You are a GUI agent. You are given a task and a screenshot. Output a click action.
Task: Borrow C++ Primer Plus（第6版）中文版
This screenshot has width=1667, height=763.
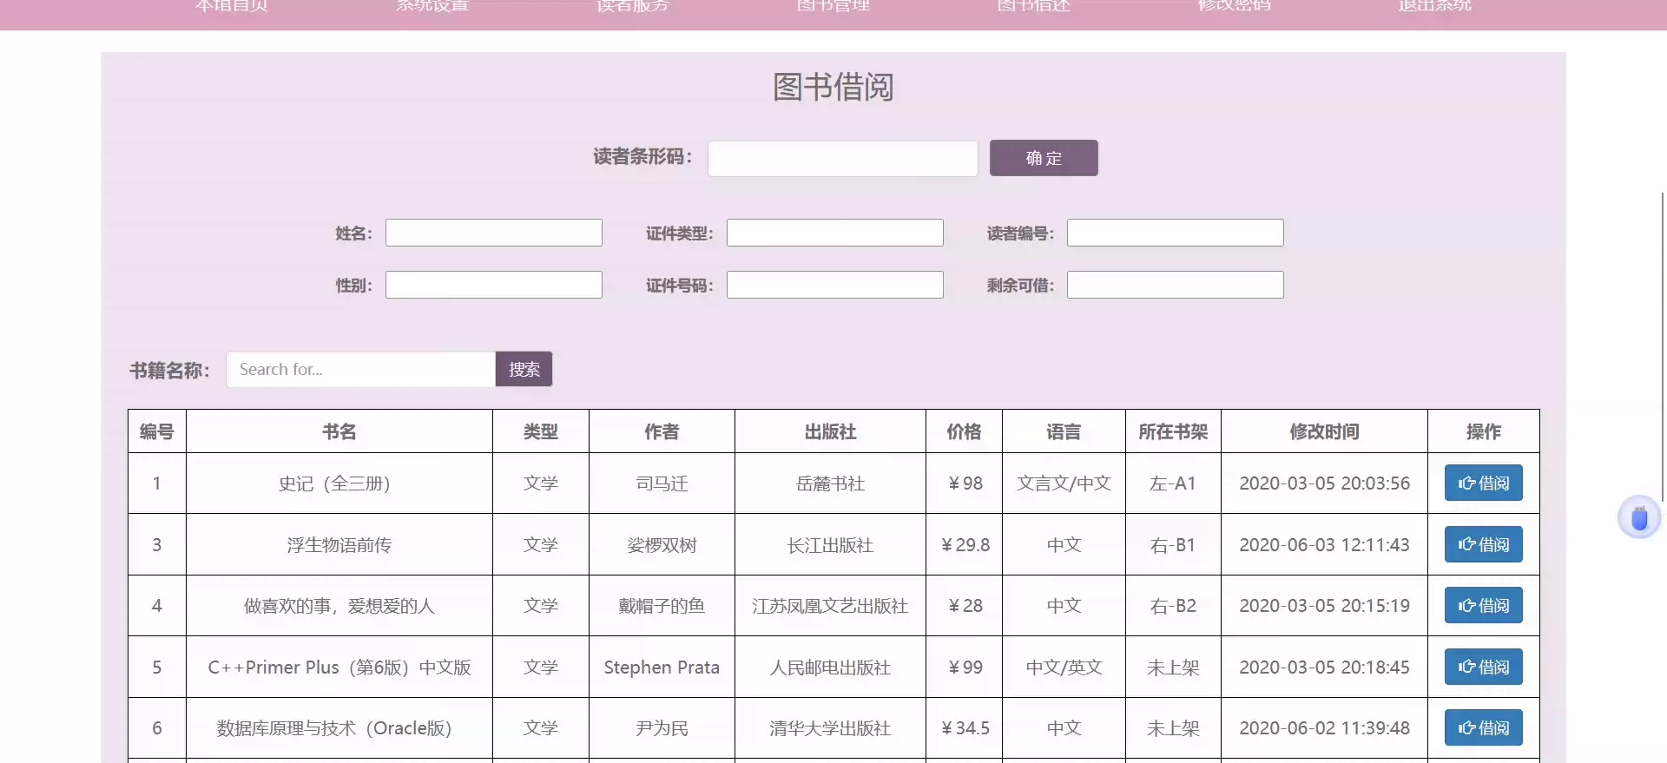pos(1483,668)
